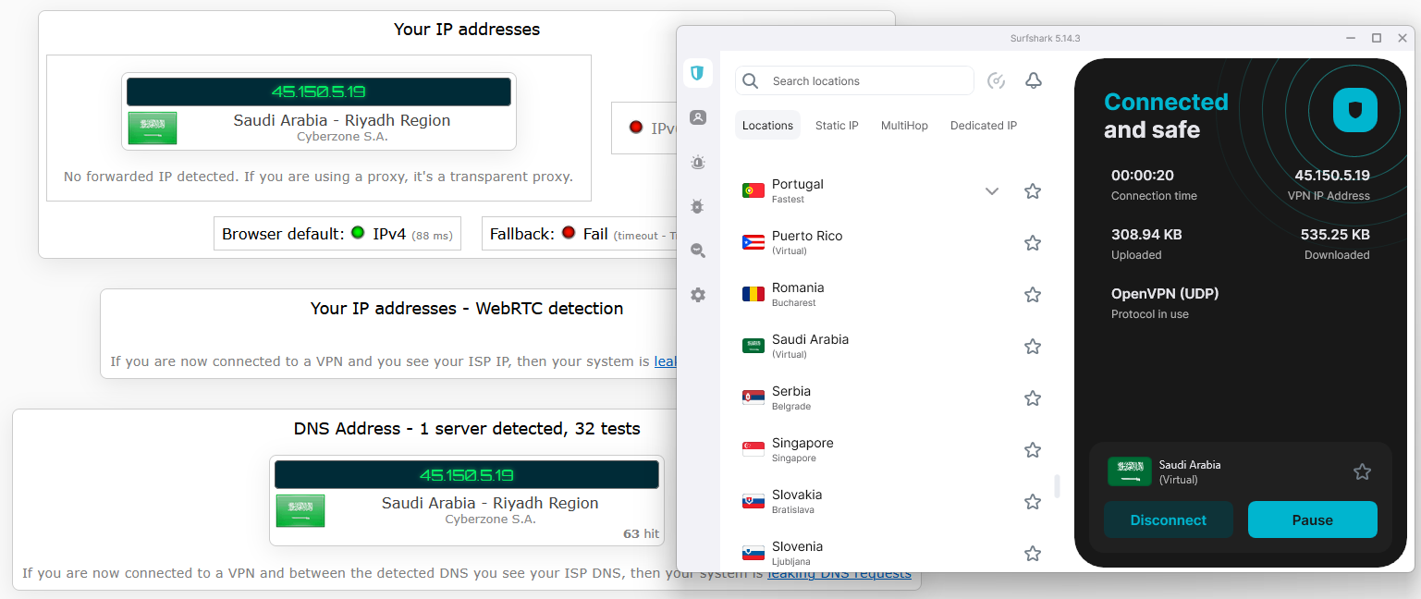Click the 63 hit counter in the DNS box
The image size is (1421, 599).
point(641,533)
